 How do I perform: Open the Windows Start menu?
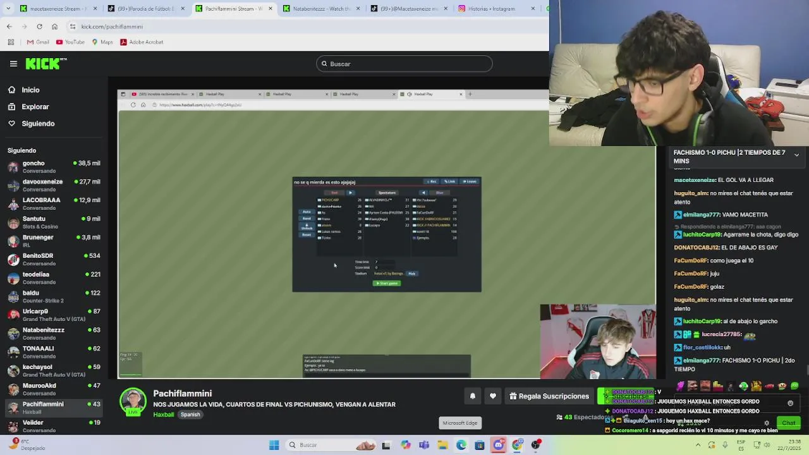pyautogui.click(x=274, y=445)
